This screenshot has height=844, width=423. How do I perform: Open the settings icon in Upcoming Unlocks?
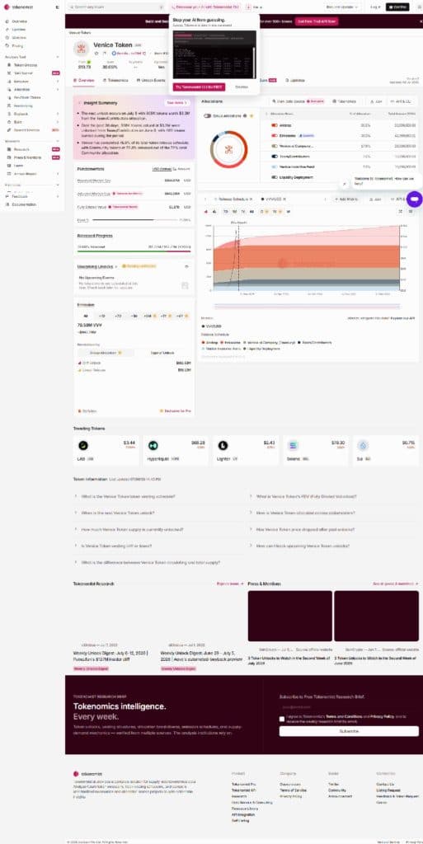click(x=186, y=266)
